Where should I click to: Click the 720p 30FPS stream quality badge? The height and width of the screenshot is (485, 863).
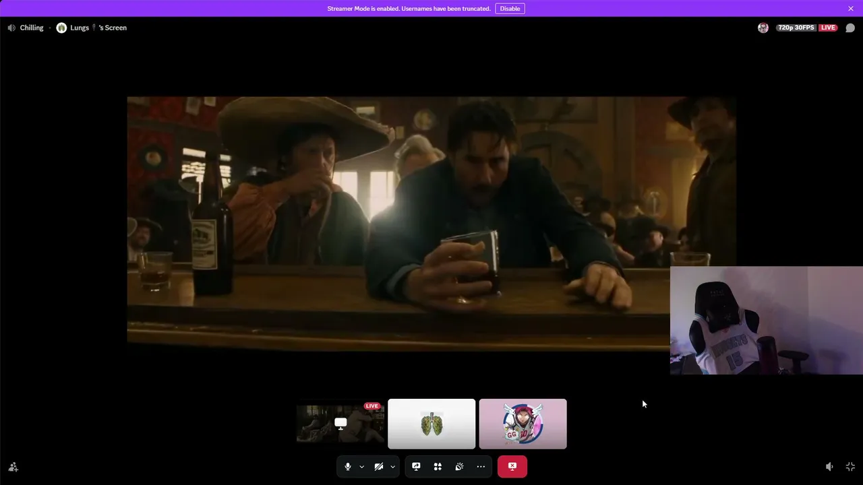pyautogui.click(x=796, y=28)
